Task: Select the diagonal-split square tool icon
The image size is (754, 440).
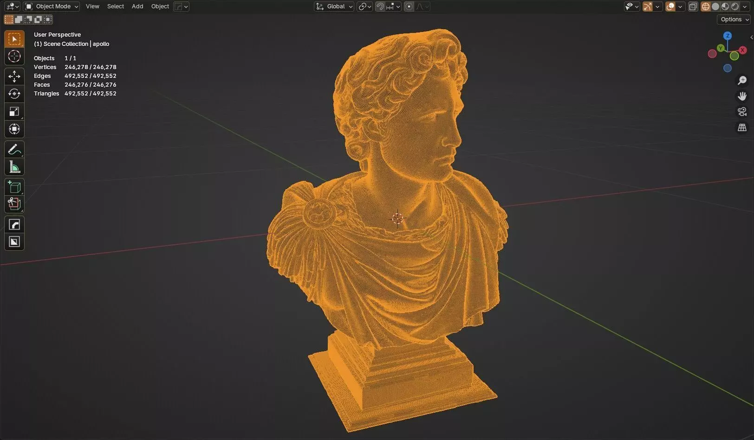Action: click(x=14, y=242)
